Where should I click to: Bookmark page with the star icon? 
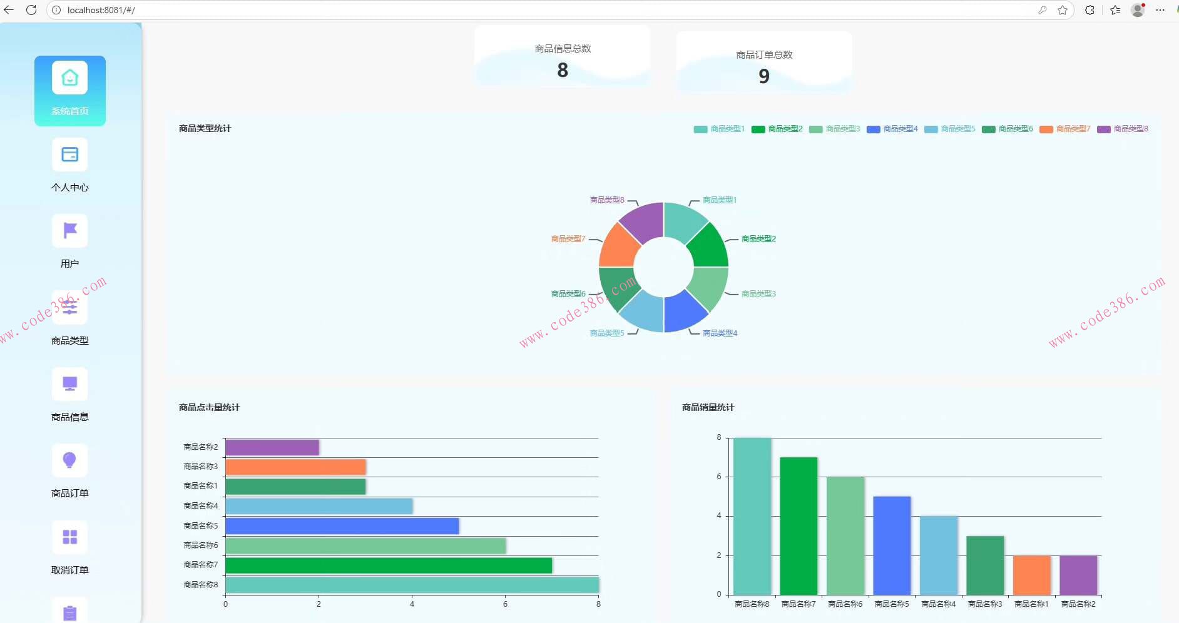tap(1063, 10)
